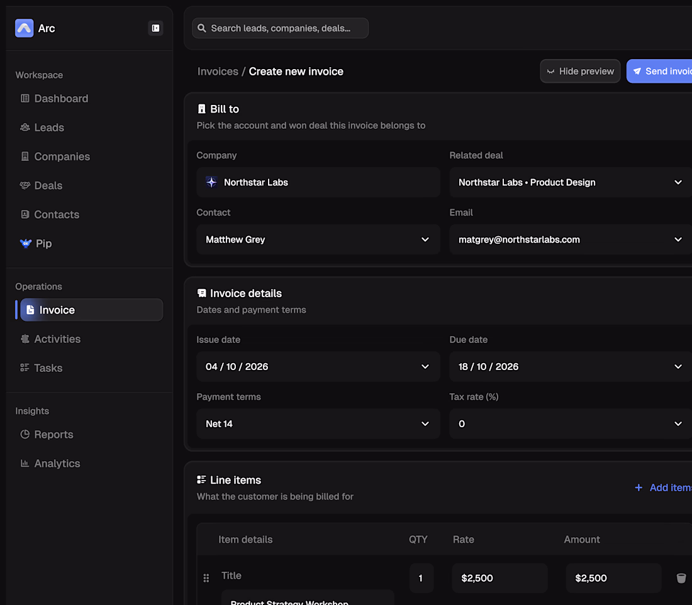Delete the line item with trash icon
This screenshot has width=692, height=605.
(x=681, y=578)
